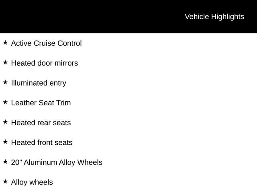Image resolution: width=257 pixels, height=193 pixels.
Task: Select the star next to Heated rear seats
Action: tap(5, 122)
